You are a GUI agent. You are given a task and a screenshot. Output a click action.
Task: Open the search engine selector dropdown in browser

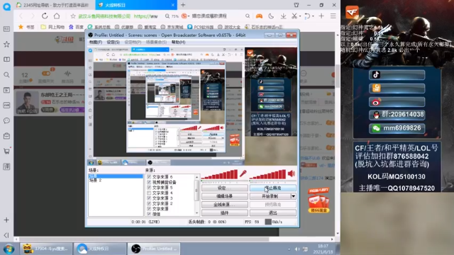point(185,16)
